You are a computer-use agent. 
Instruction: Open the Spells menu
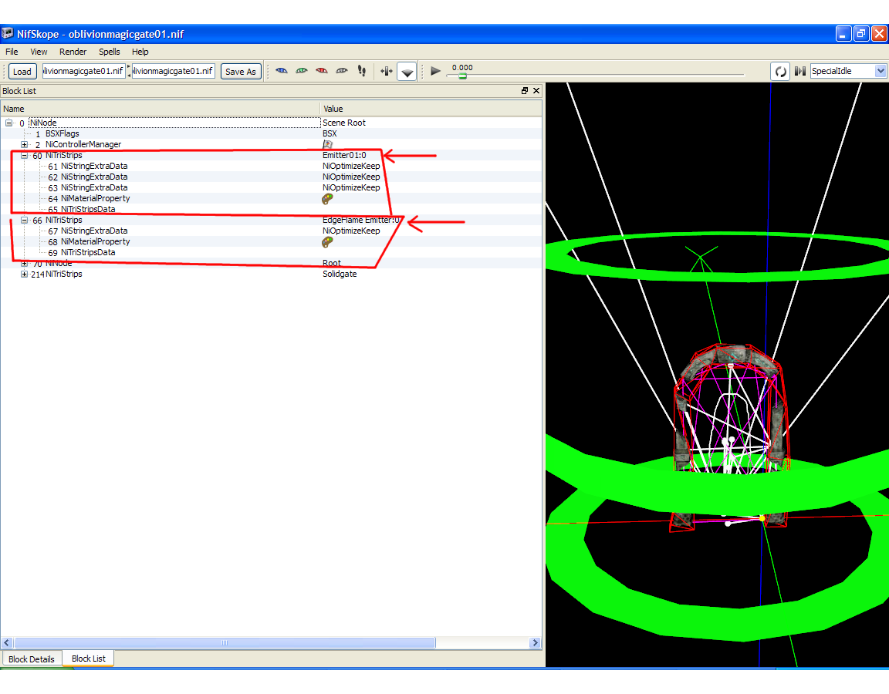tap(109, 52)
